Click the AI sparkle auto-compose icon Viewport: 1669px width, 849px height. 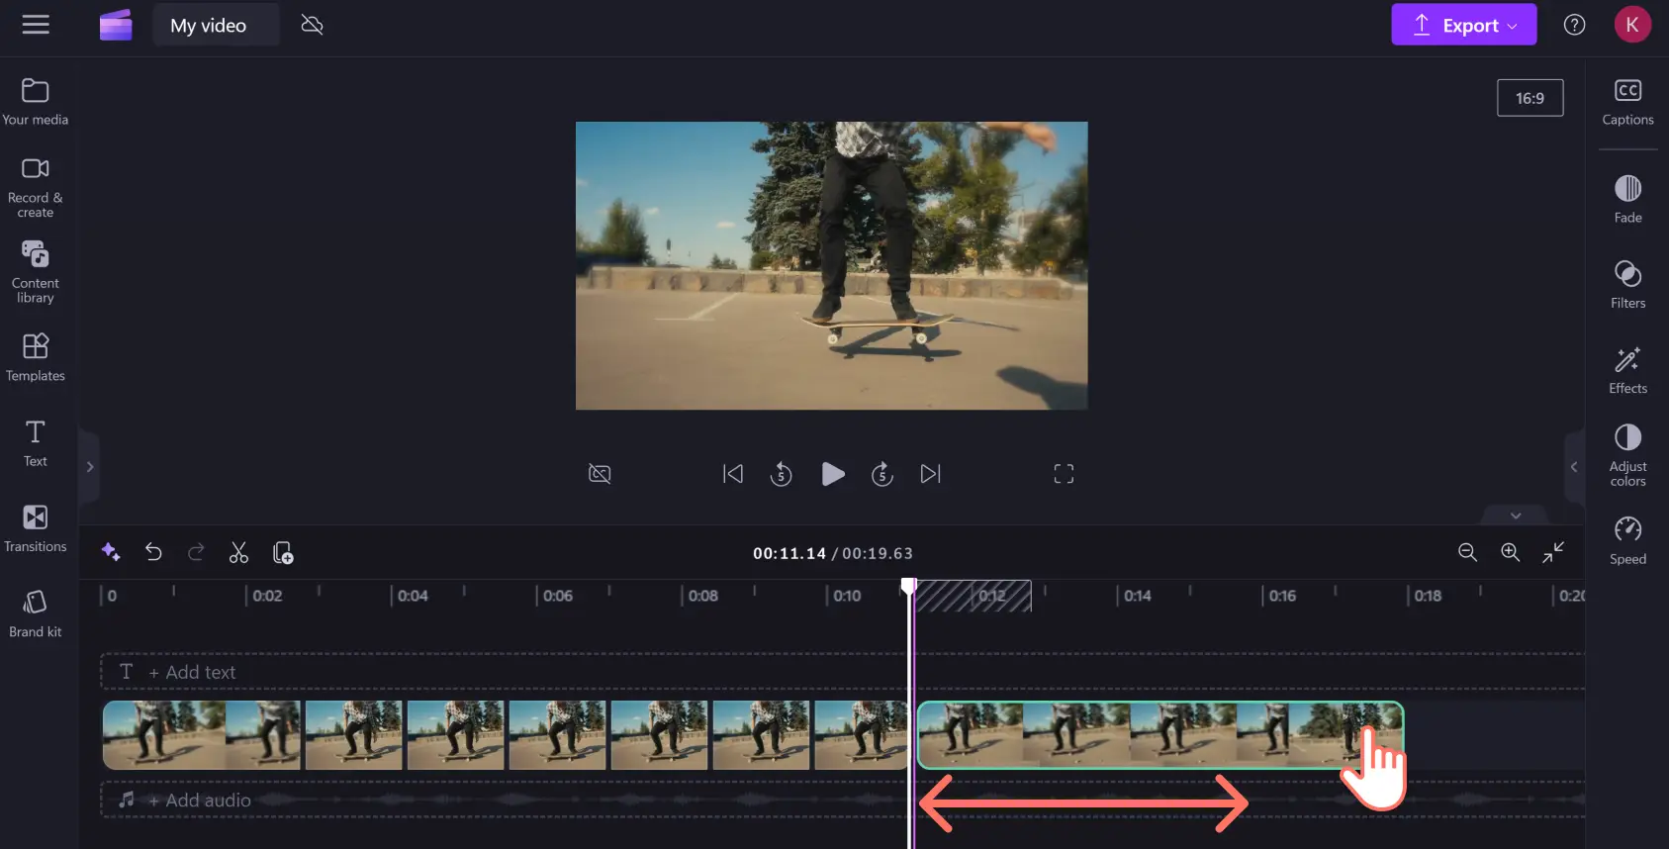tap(111, 552)
